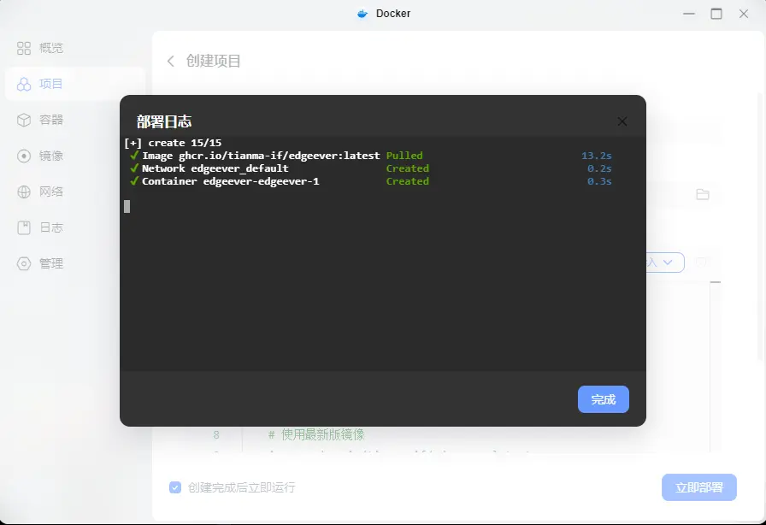Click the 立即部署 button

pyautogui.click(x=699, y=487)
